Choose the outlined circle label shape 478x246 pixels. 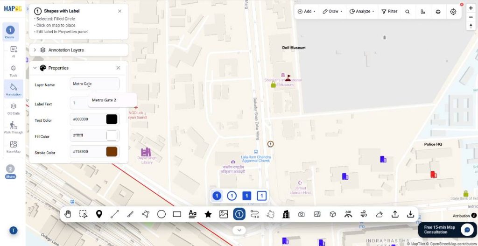click(232, 196)
